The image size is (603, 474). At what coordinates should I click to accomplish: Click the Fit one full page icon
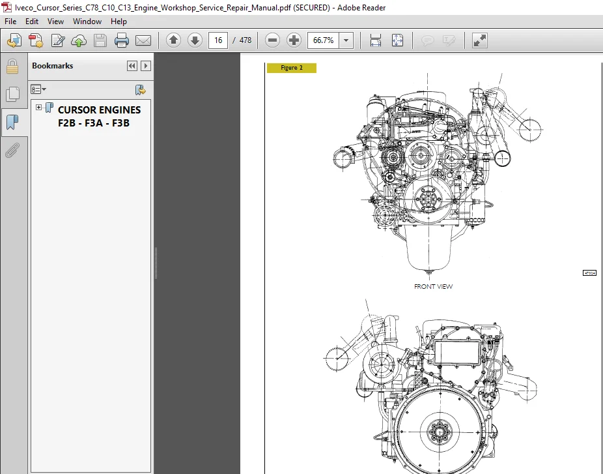(x=397, y=40)
